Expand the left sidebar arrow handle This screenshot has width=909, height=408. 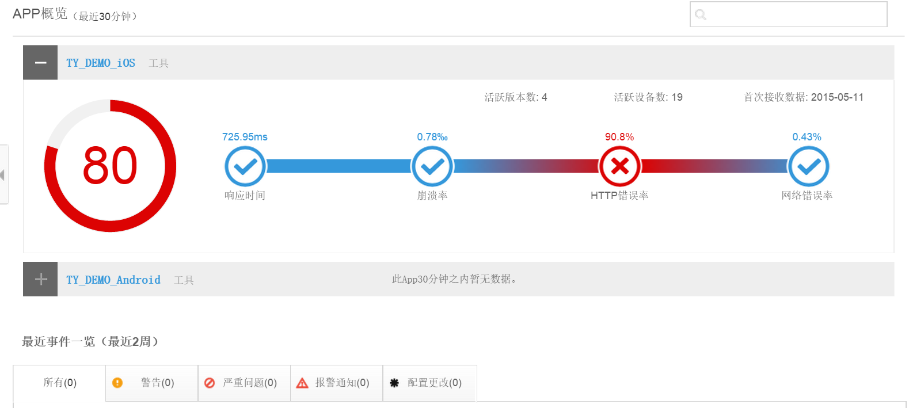[3, 174]
